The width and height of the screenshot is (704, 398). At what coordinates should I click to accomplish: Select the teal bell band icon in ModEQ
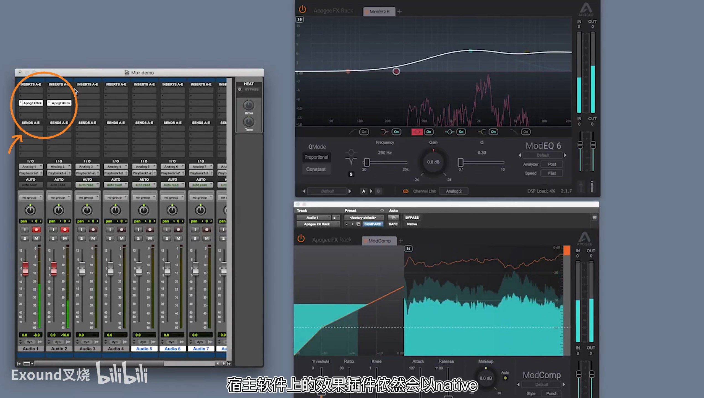[x=449, y=132]
